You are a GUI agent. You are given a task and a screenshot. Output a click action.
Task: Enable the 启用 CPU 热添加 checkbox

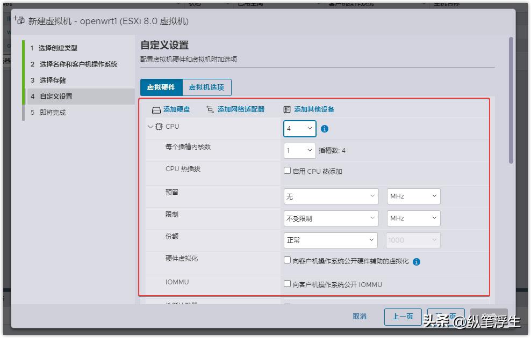pos(288,171)
